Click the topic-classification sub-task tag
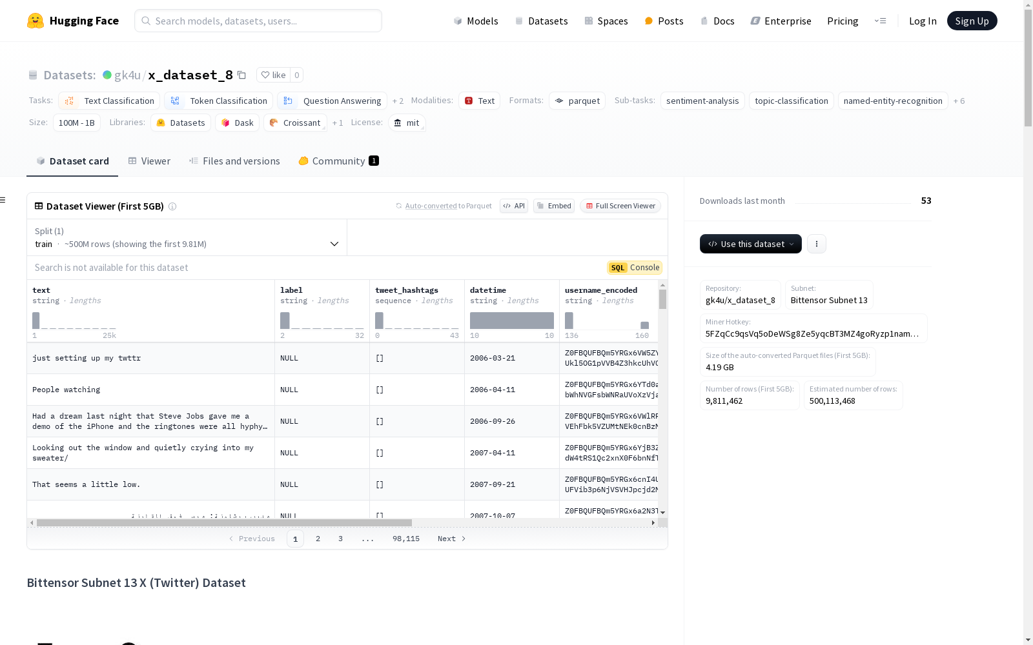Viewport: 1033px width, 645px height. (792, 101)
